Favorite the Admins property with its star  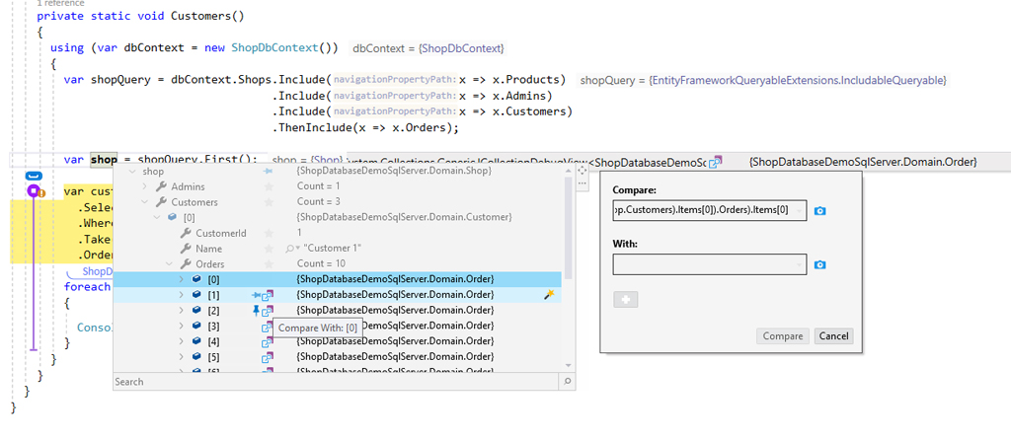tap(269, 187)
